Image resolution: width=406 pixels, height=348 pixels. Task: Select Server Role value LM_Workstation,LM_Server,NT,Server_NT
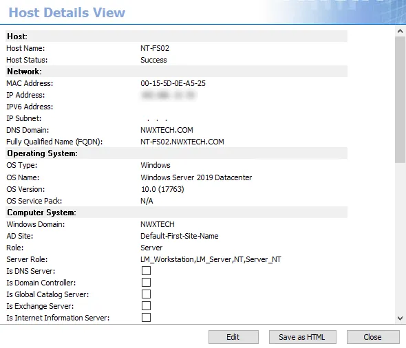coord(211,259)
